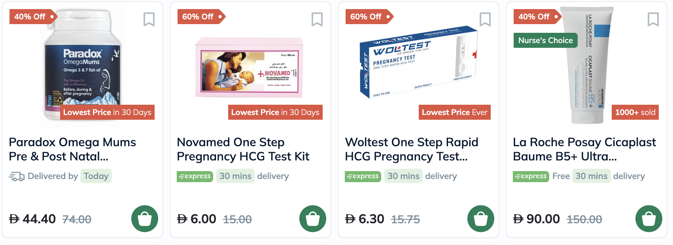
Task: Add Novamed HCG Test Kit to cart
Action: tap(313, 219)
